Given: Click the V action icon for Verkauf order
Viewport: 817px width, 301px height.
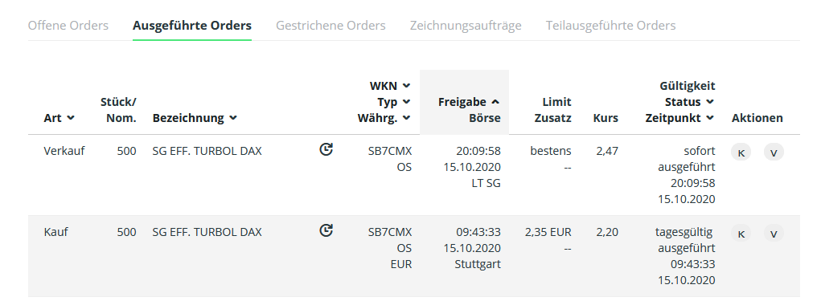Looking at the screenshot, I should (x=774, y=153).
